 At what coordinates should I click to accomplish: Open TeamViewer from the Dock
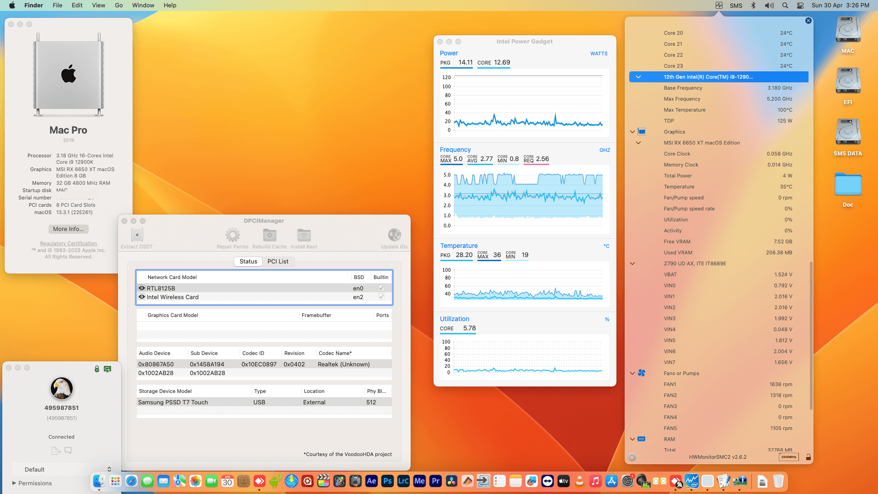(x=547, y=481)
